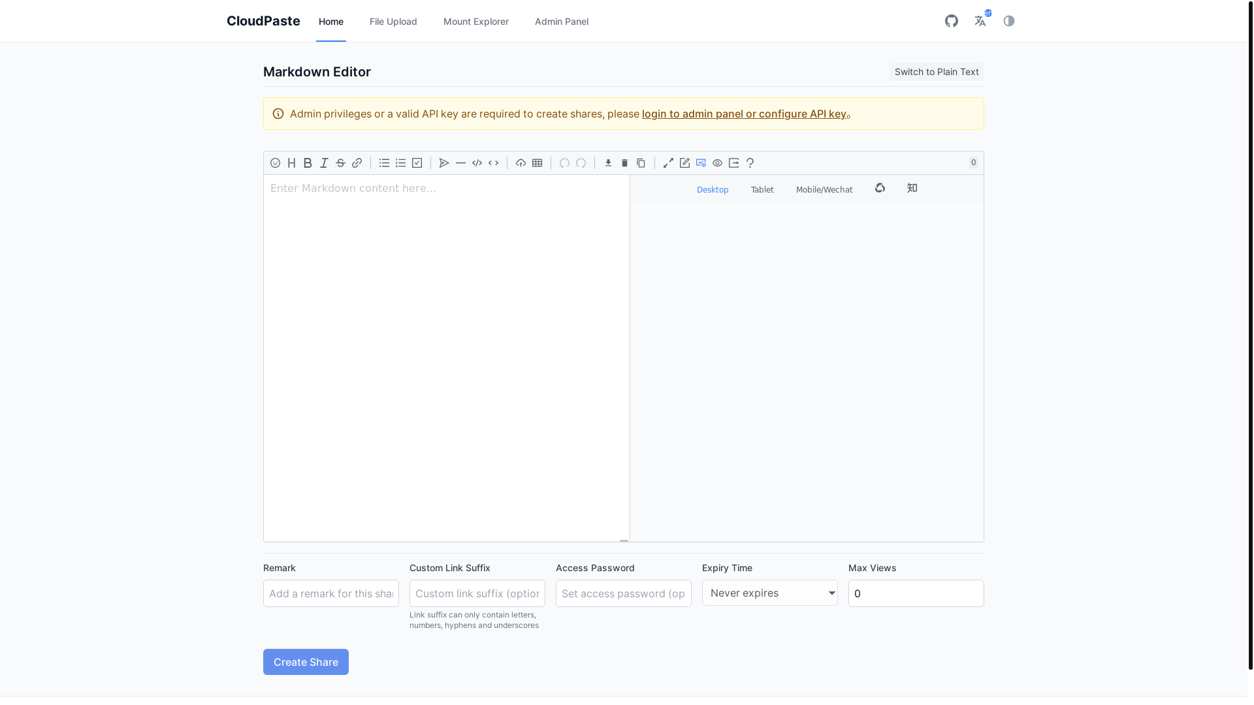Toggle the split edit-and-preview view icon

pyautogui.click(x=701, y=163)
